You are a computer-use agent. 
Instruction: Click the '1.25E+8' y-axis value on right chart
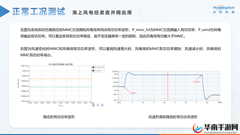pyautogui.click(x=115, y=86)
